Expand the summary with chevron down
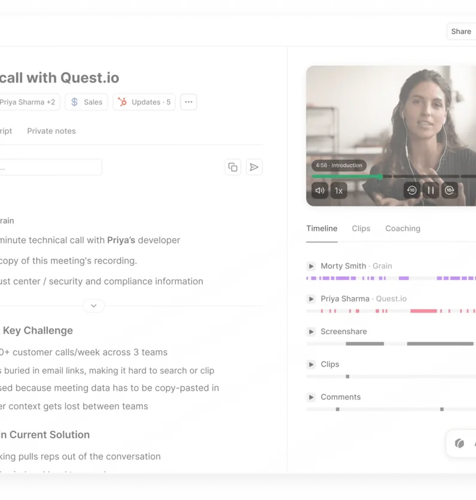The image size is (476, 500). 93,306
